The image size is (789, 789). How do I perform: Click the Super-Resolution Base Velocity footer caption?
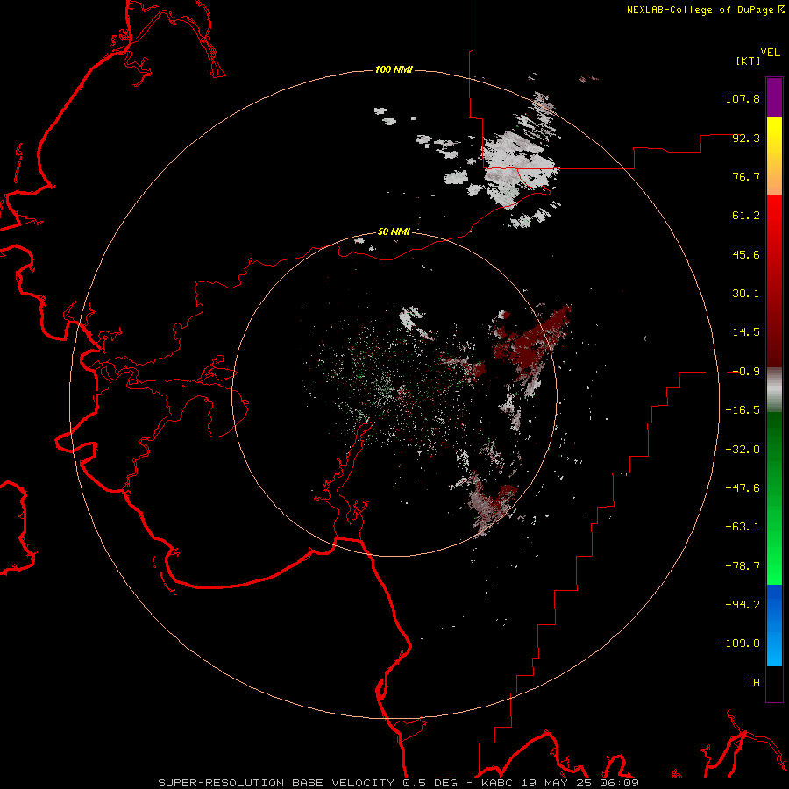tap(399, 783)
